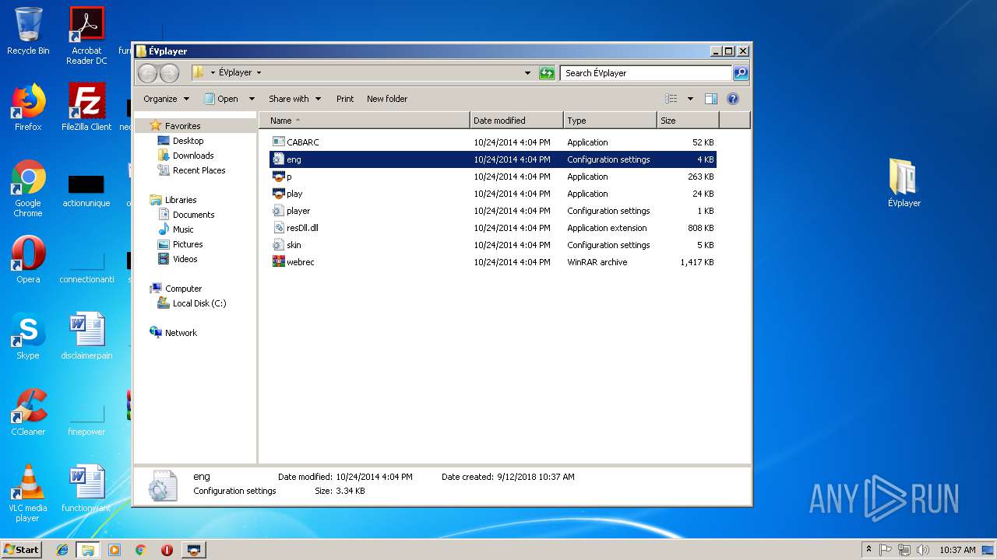This screenshot has width=997, height=560.
Task: Open Local Disk (C:) in navigation pane
Action: pyautogui.click(x=192, y=303)
